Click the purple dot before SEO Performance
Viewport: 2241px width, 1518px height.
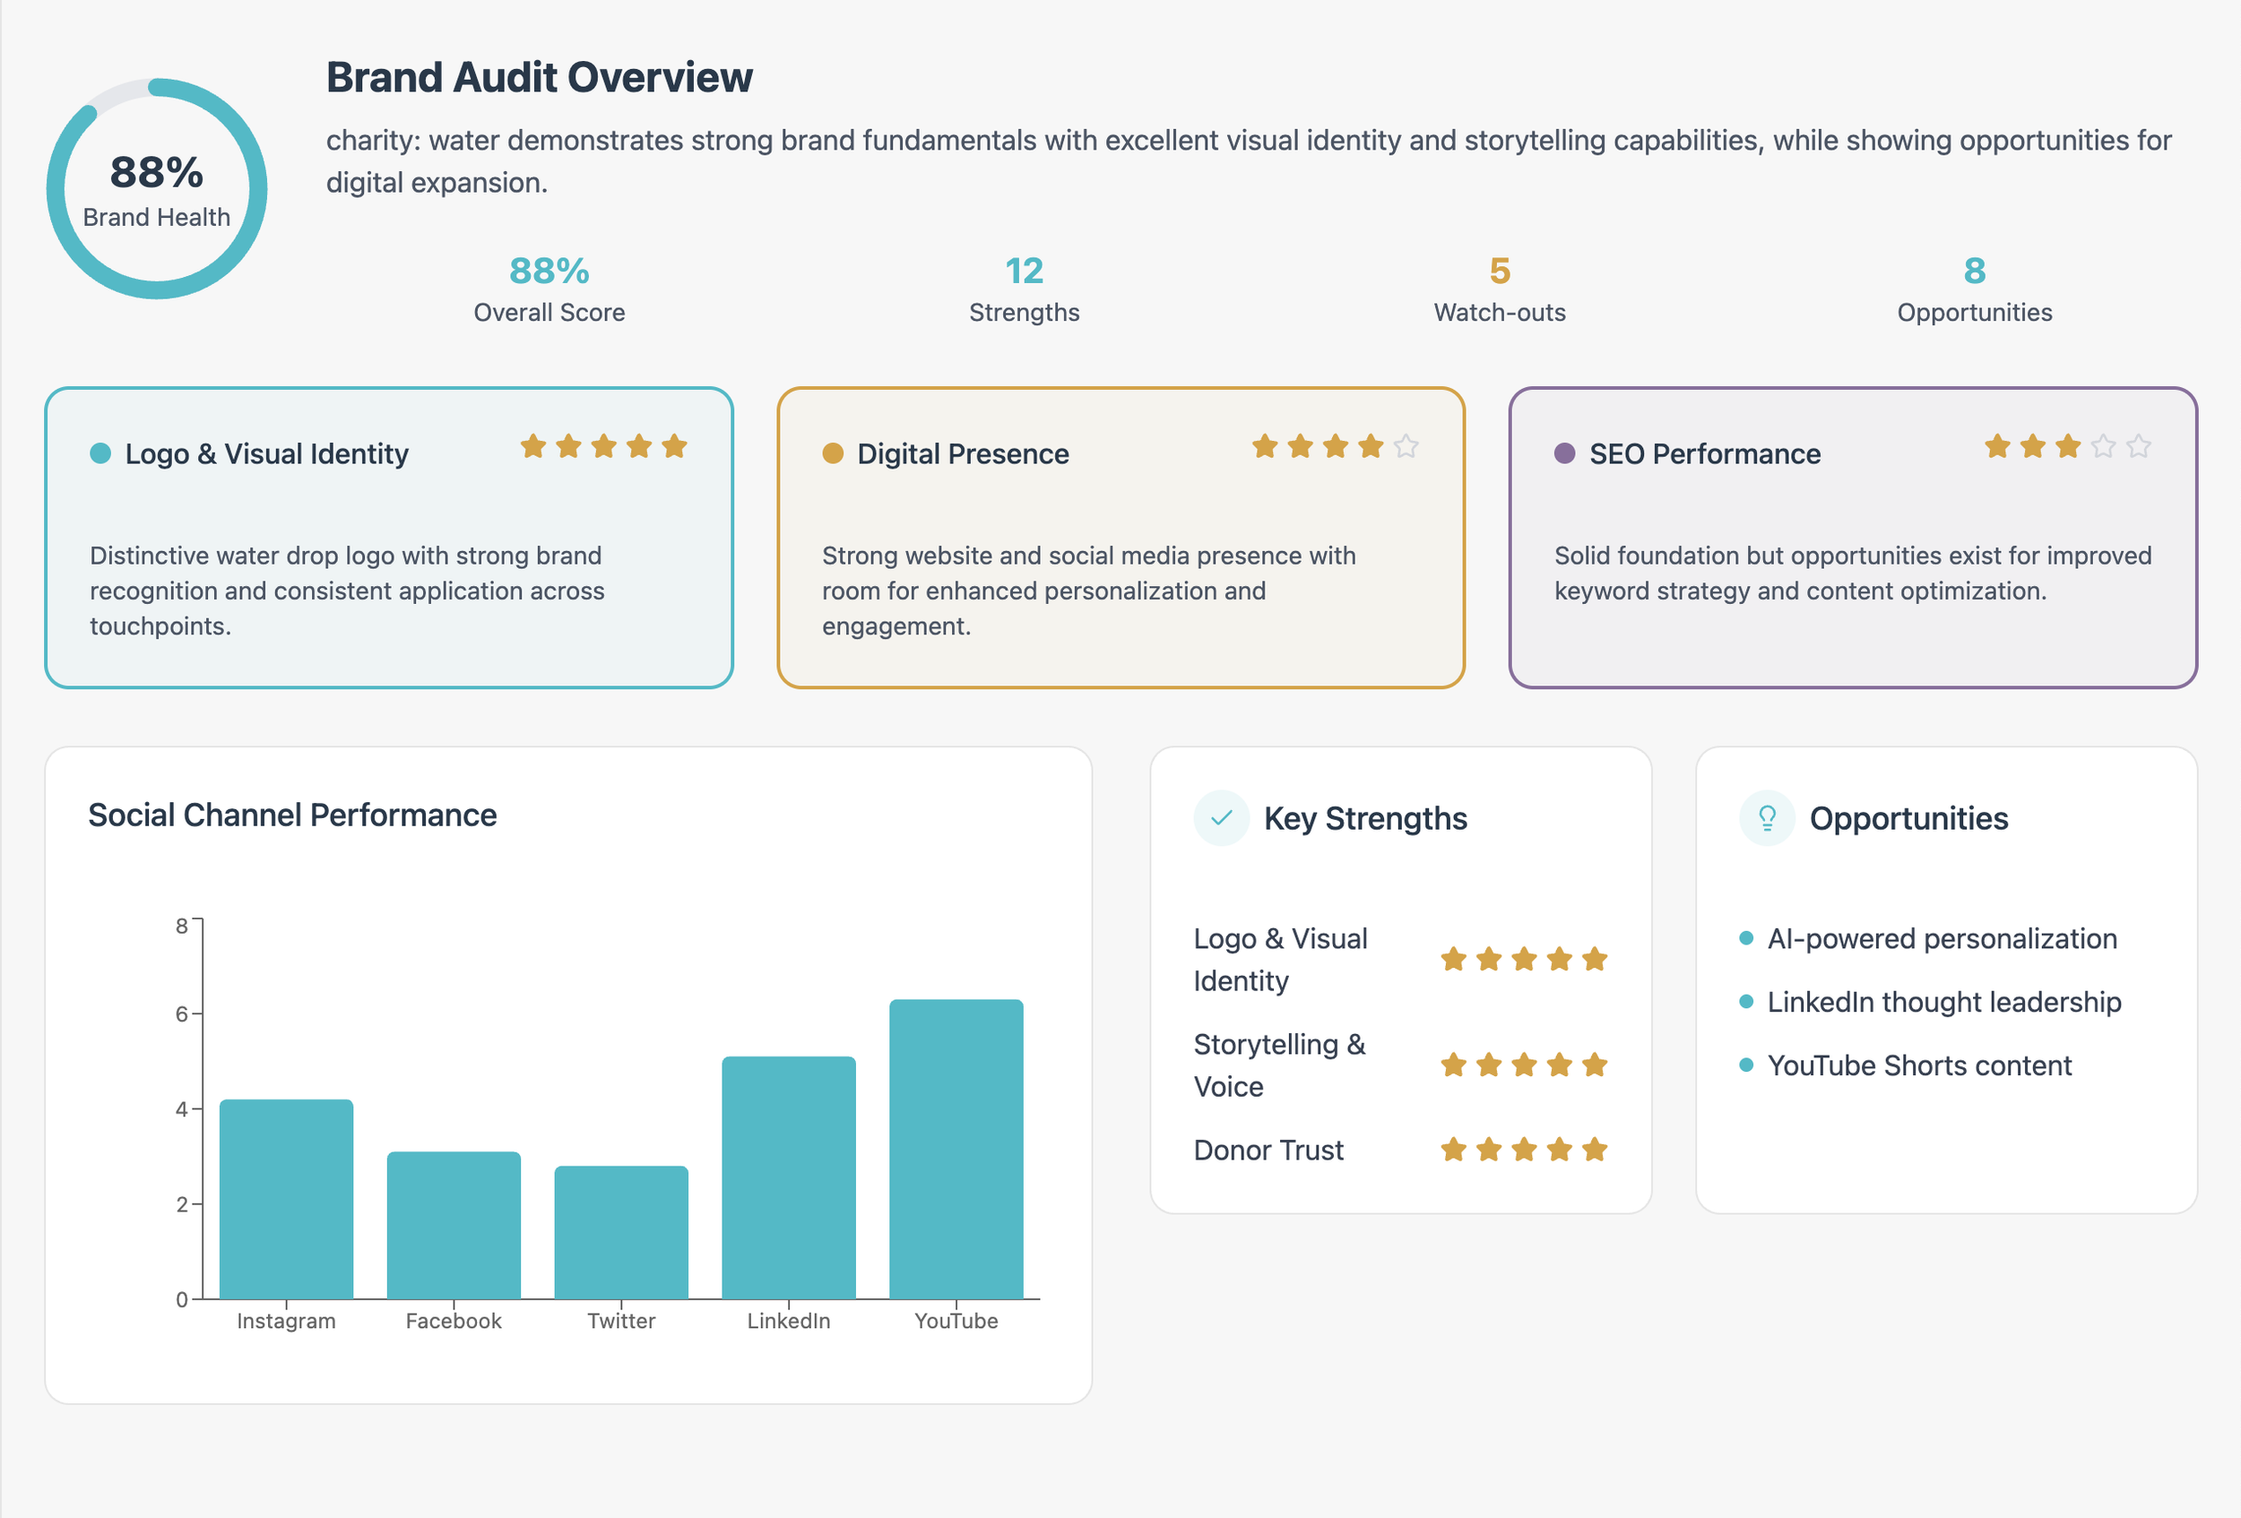pyautogui.click(x=1564, y=453)
